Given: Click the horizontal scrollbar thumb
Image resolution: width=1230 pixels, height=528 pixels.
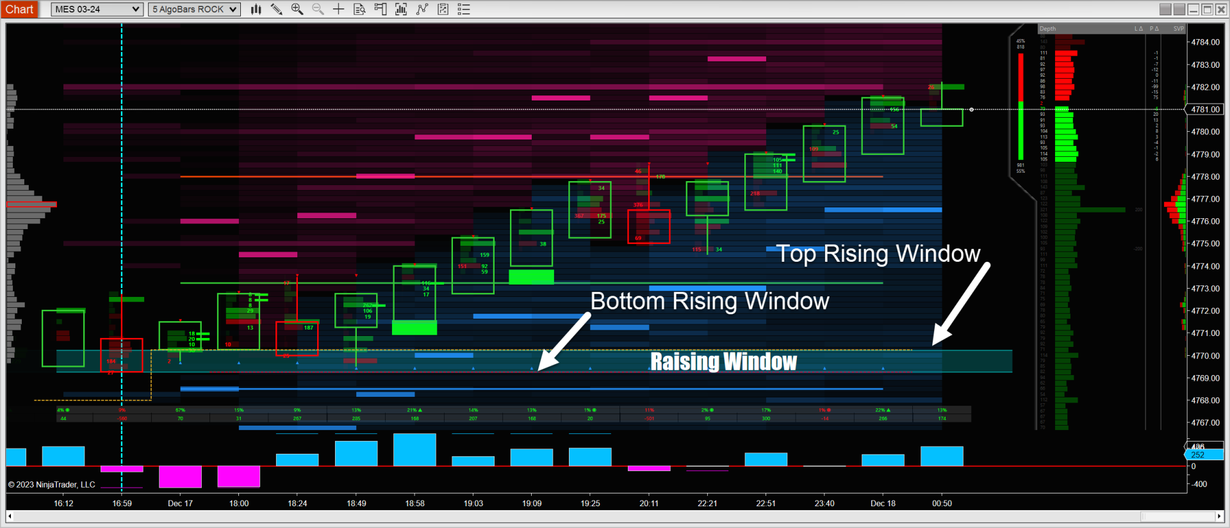Looking at the screenshot, I should point(1178,516).
